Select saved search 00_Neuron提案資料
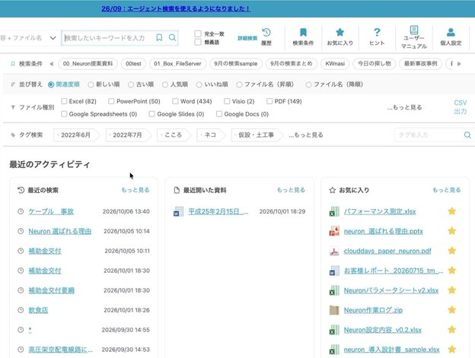Viewport: 475px width, 358px height. 88,64
